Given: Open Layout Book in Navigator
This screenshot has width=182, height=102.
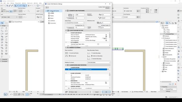Looking at the screenshot, I should click(x=173, y=23).
